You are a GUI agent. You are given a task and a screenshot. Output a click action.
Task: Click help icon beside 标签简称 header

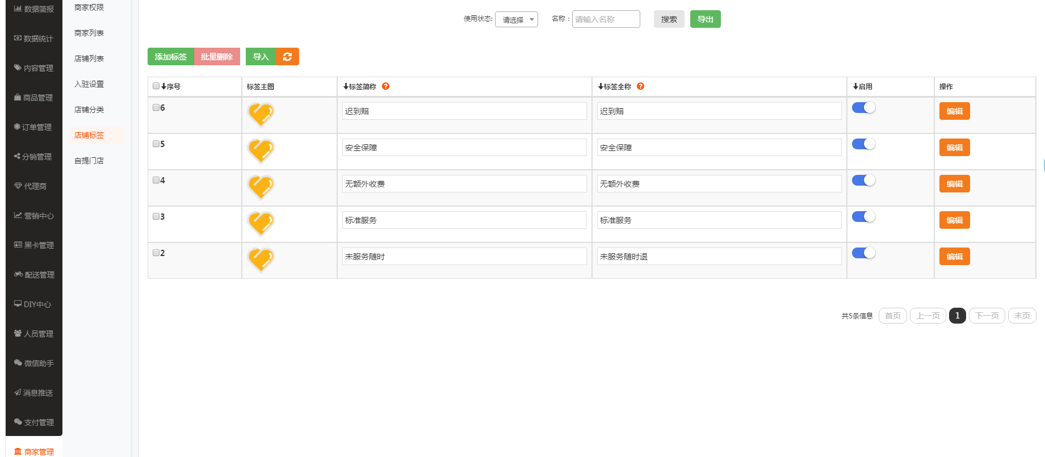tap(385, 86)
